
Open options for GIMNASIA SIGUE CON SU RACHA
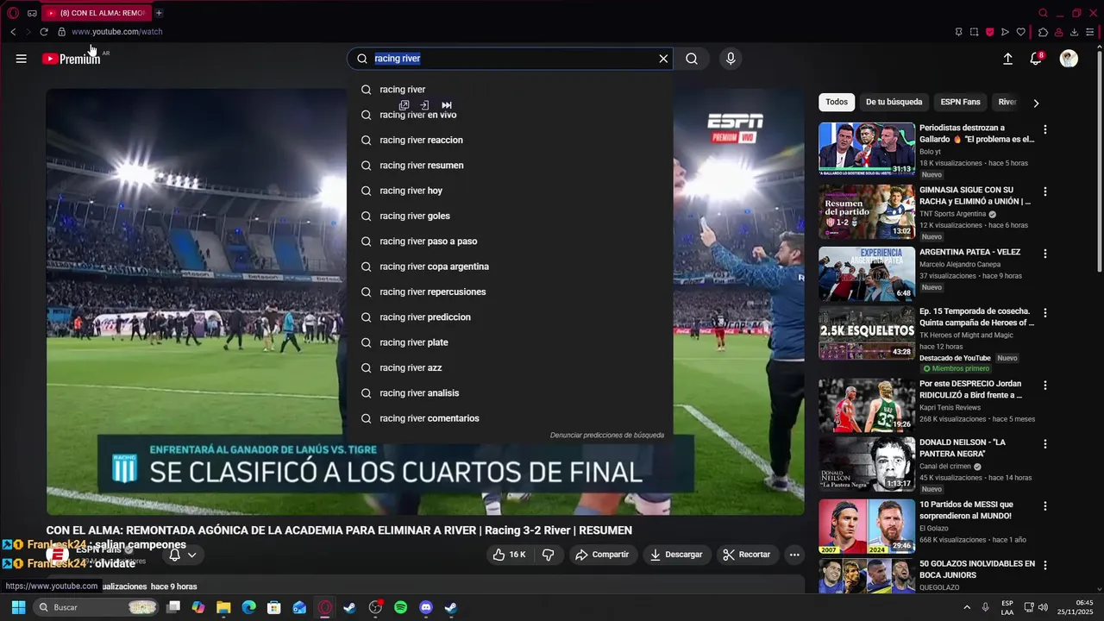click(1045, 191)
